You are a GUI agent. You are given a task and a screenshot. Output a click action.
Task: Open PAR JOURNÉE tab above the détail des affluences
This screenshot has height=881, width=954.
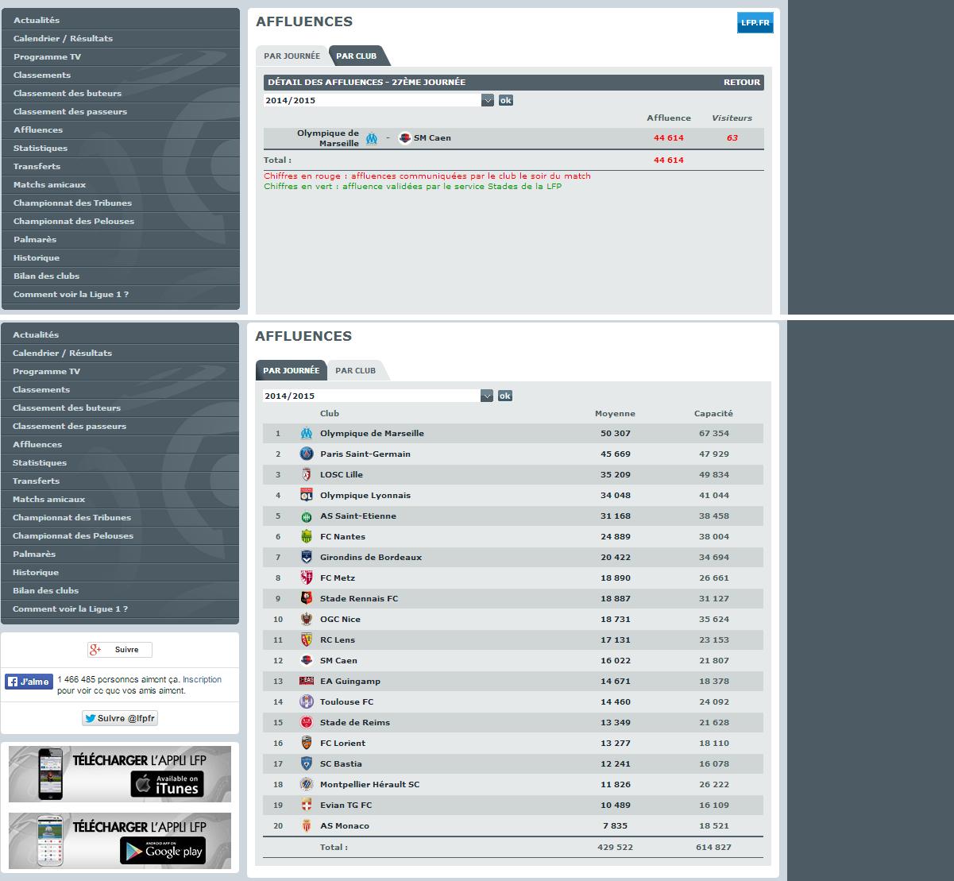tap(292, 56)
